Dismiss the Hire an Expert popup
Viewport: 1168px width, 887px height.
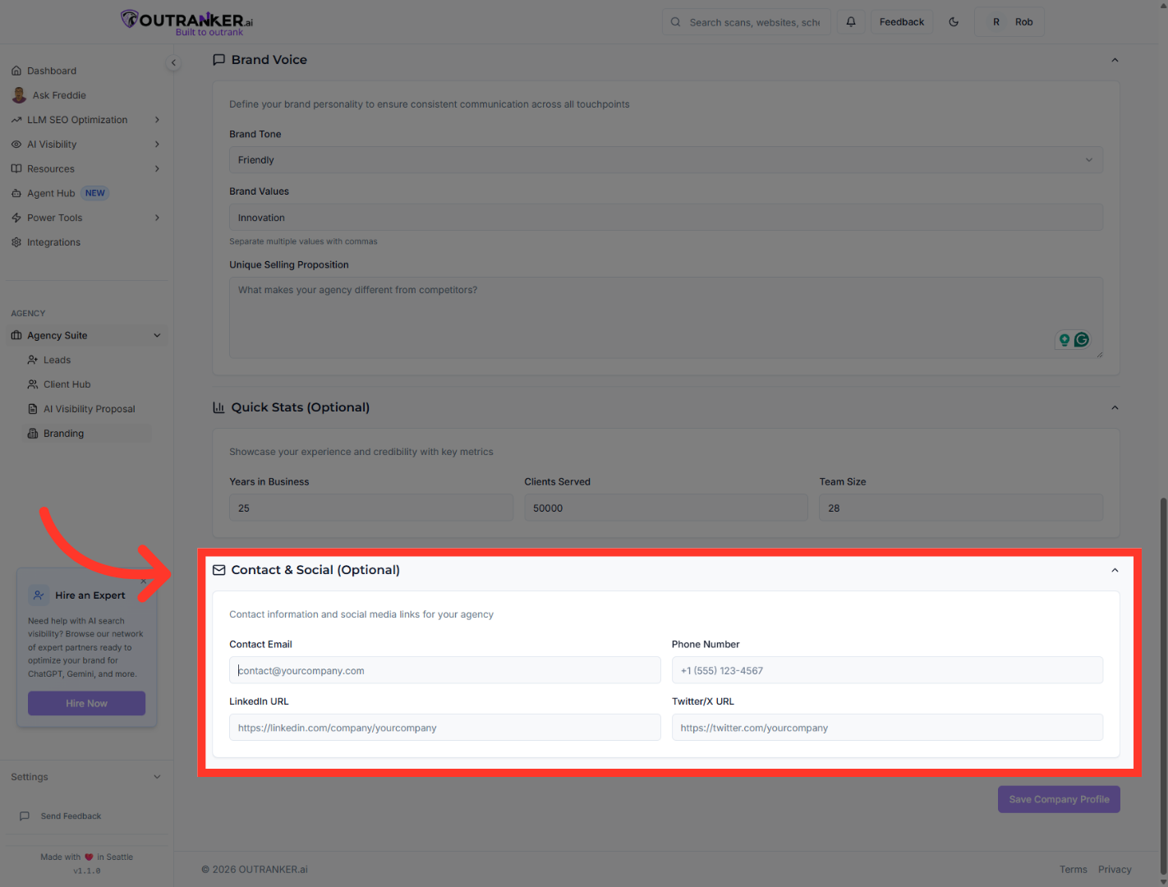point(144,580)
